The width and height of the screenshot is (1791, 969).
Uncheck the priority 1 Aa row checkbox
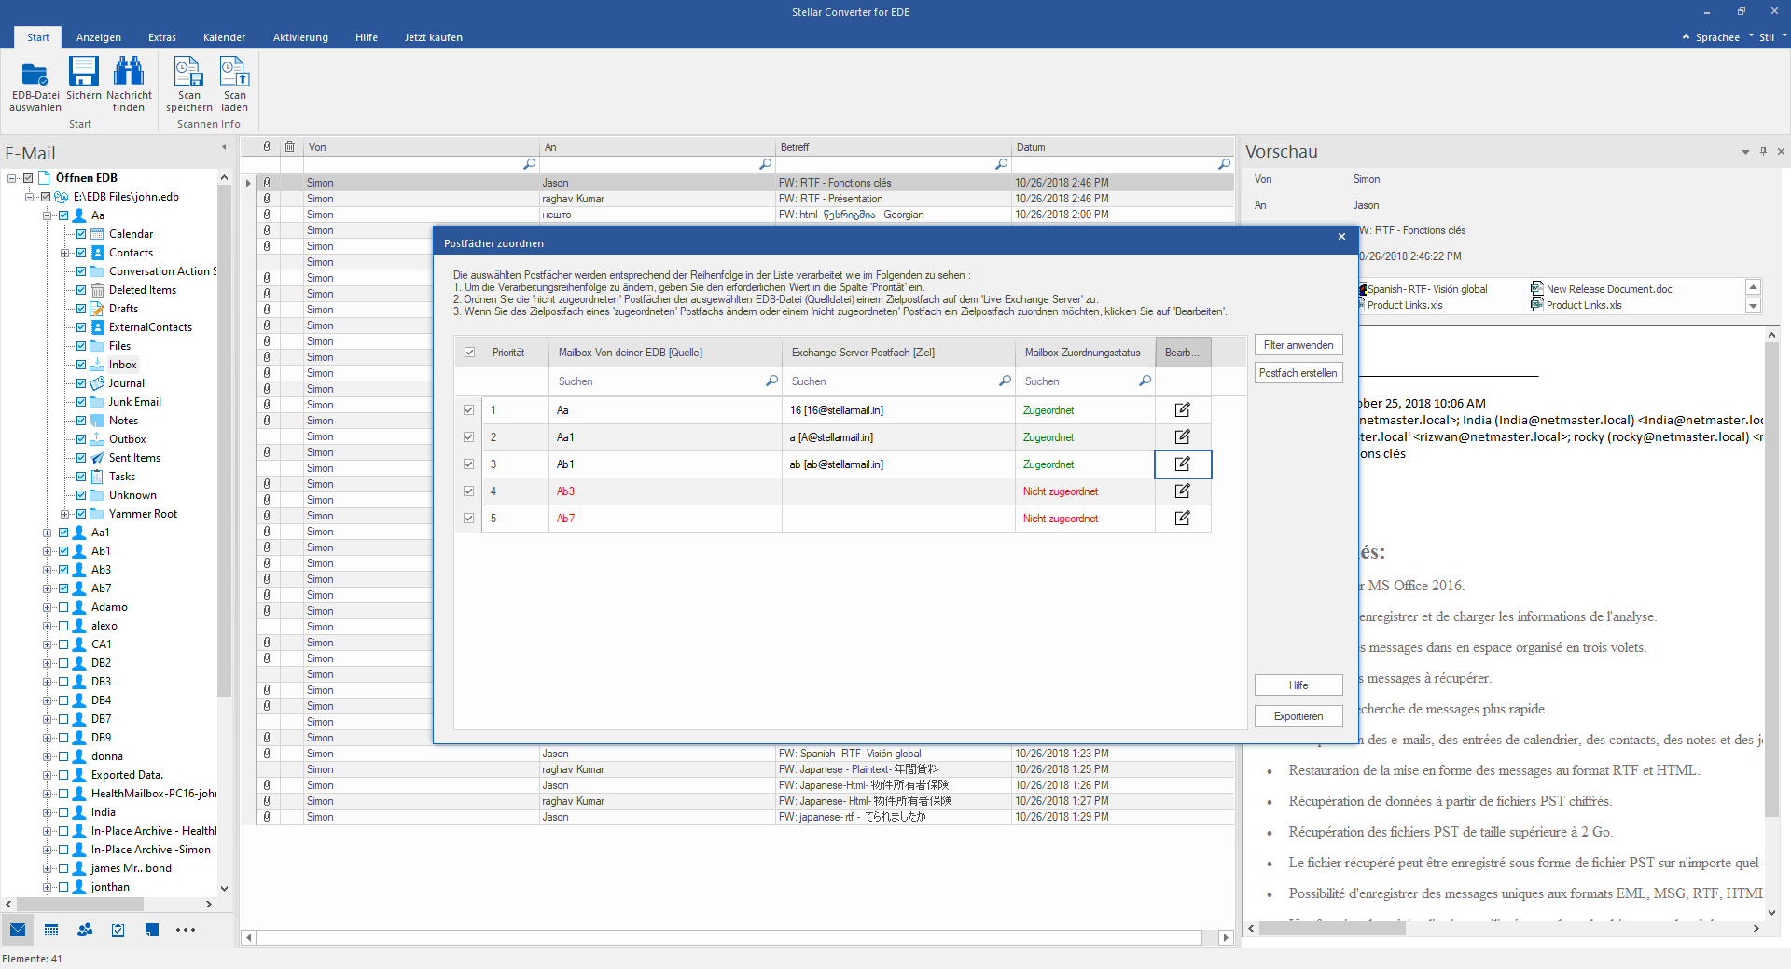(x=469, y=410)
